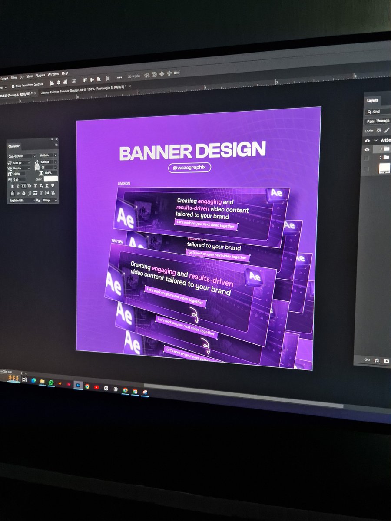Click the distribute vertically icon in options bar

coord(74,81)
